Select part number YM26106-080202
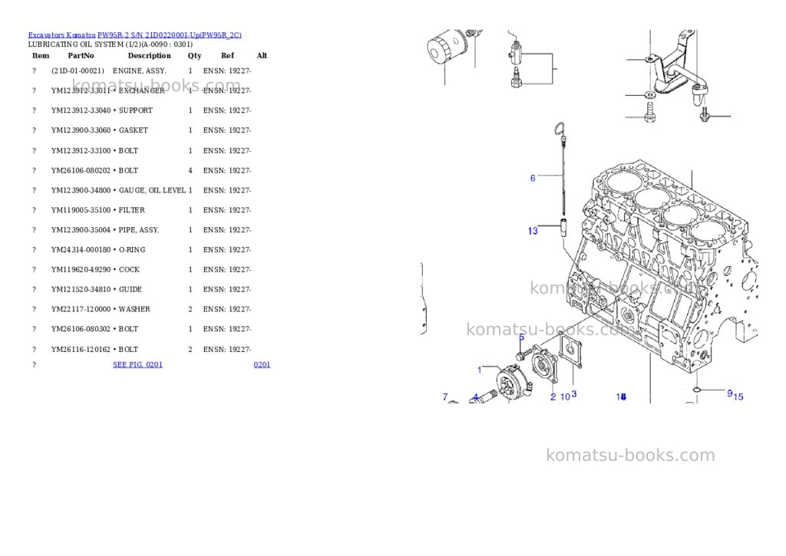 click(x=81, y=171)
